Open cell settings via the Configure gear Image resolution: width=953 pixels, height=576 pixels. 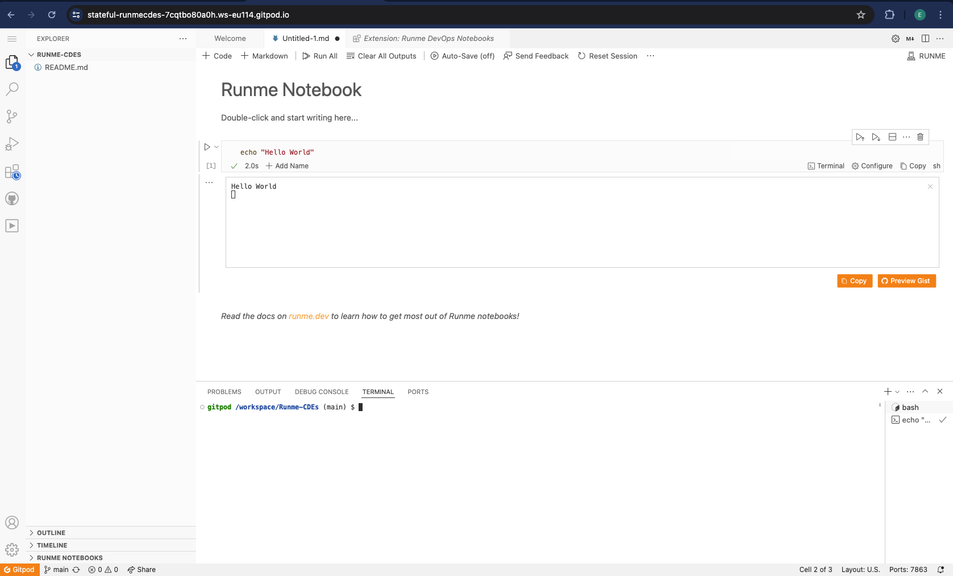pyautogui.click(x=872, y=165)
